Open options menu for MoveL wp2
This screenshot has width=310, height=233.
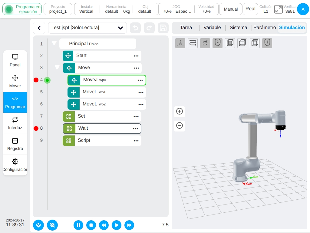click(141, 105)
